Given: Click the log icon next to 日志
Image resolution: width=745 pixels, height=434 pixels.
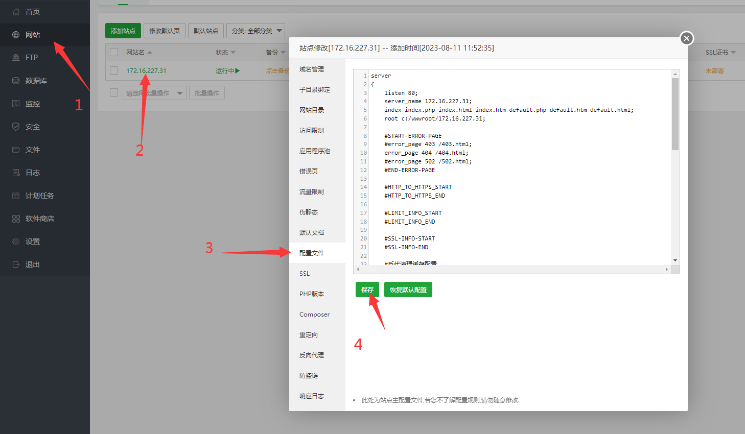Looking at the screenshot, I should 16,173.
